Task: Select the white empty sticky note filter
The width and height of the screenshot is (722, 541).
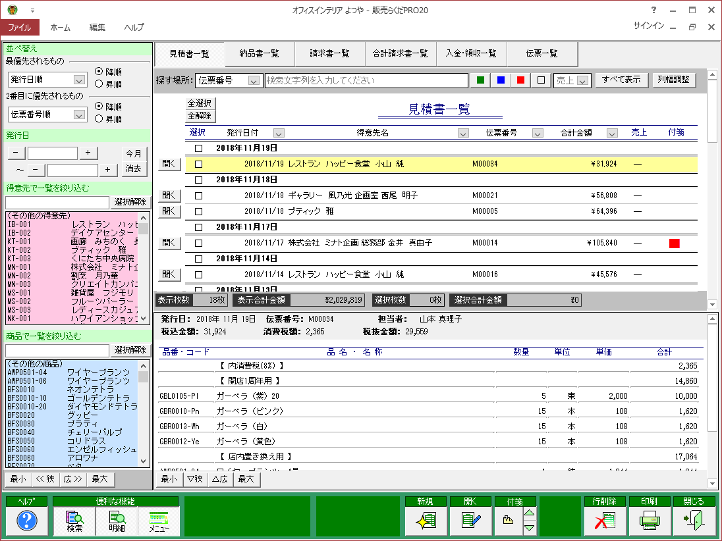Action: [541, 80]
